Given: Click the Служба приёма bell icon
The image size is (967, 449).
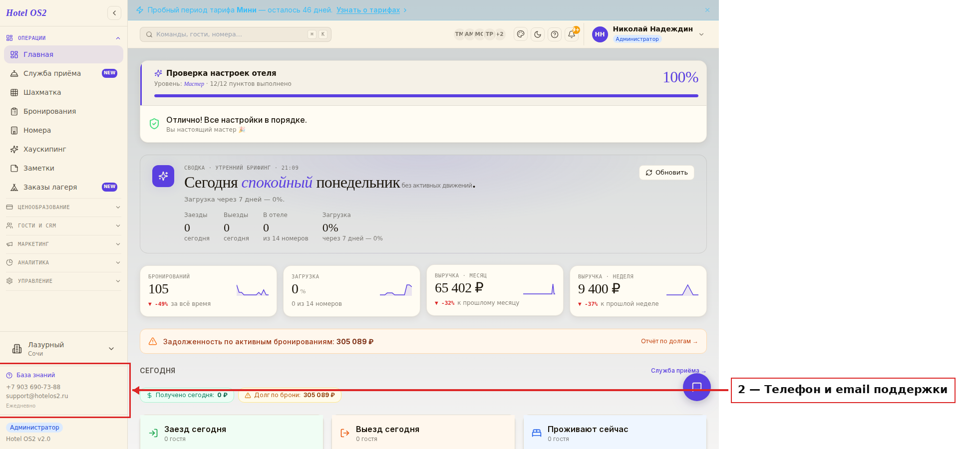Looking at the screenshot, I should 14,73.
